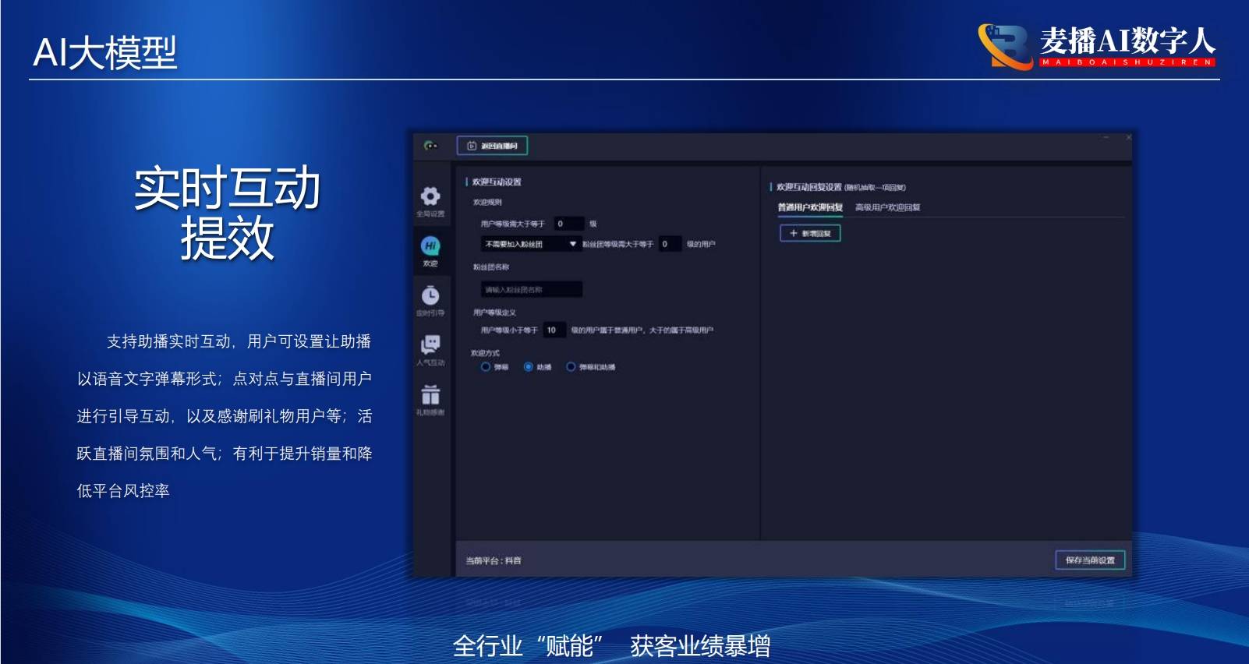Select the 欢迎 Hi bubble icon
Screen dimensions: 1249x664
point(430,246)
